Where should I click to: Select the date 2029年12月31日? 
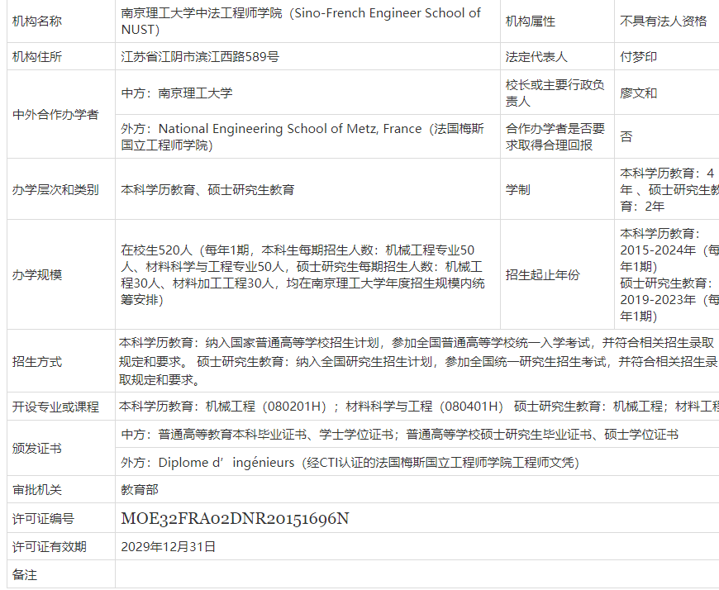pyautogui.click(x=169, y=547)
